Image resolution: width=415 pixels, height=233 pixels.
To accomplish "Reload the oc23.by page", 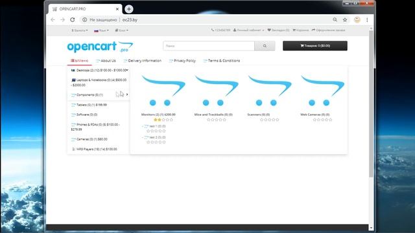I will click(73, 20).
